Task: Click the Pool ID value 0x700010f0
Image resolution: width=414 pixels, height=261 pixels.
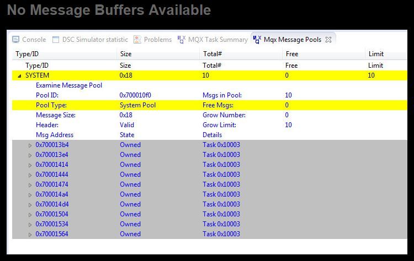Action: [x=135, y=95]
